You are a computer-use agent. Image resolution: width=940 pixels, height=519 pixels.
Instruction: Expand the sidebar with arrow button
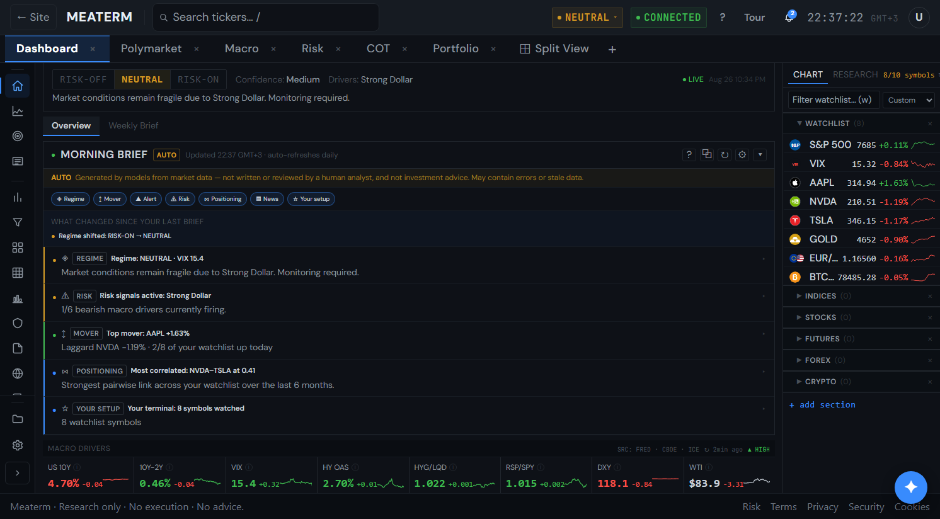[x=18, y=473]
